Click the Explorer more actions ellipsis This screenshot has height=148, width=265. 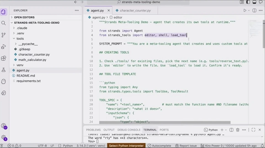click(x=77, y=10)
